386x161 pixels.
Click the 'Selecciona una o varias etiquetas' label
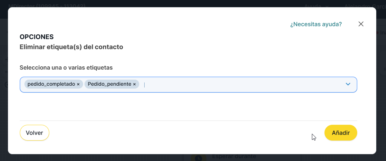pyautogui.click(x=66, y=67)
